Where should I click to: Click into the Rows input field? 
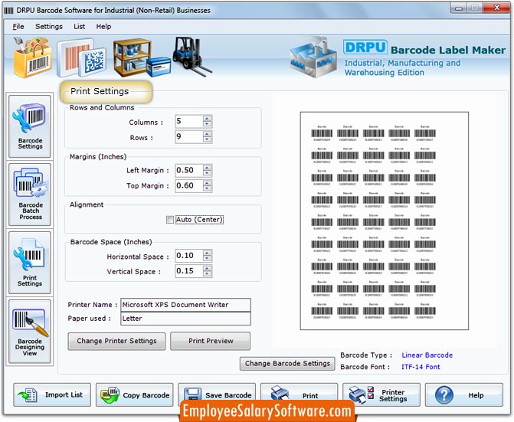[x=189, y=136]
